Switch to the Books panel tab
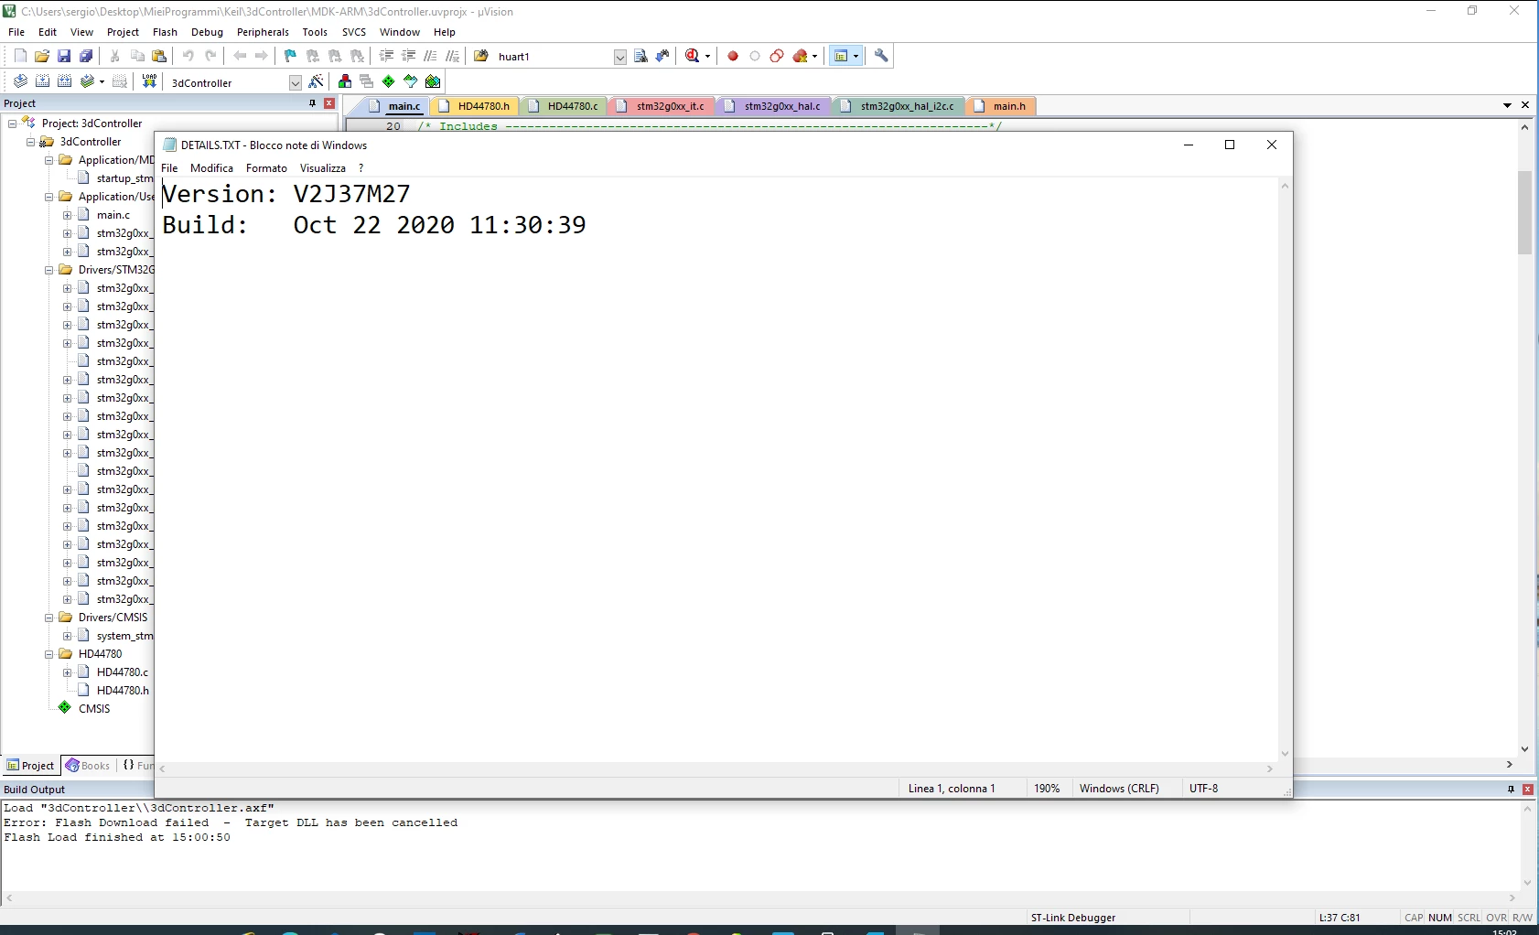1539x935 pixels. pos(88,766)
